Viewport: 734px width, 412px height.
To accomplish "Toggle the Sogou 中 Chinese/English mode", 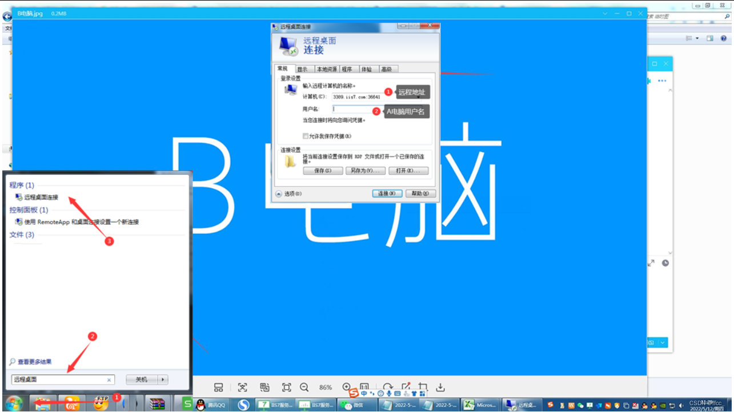I will pyautogui.click(x=364, y=394).
